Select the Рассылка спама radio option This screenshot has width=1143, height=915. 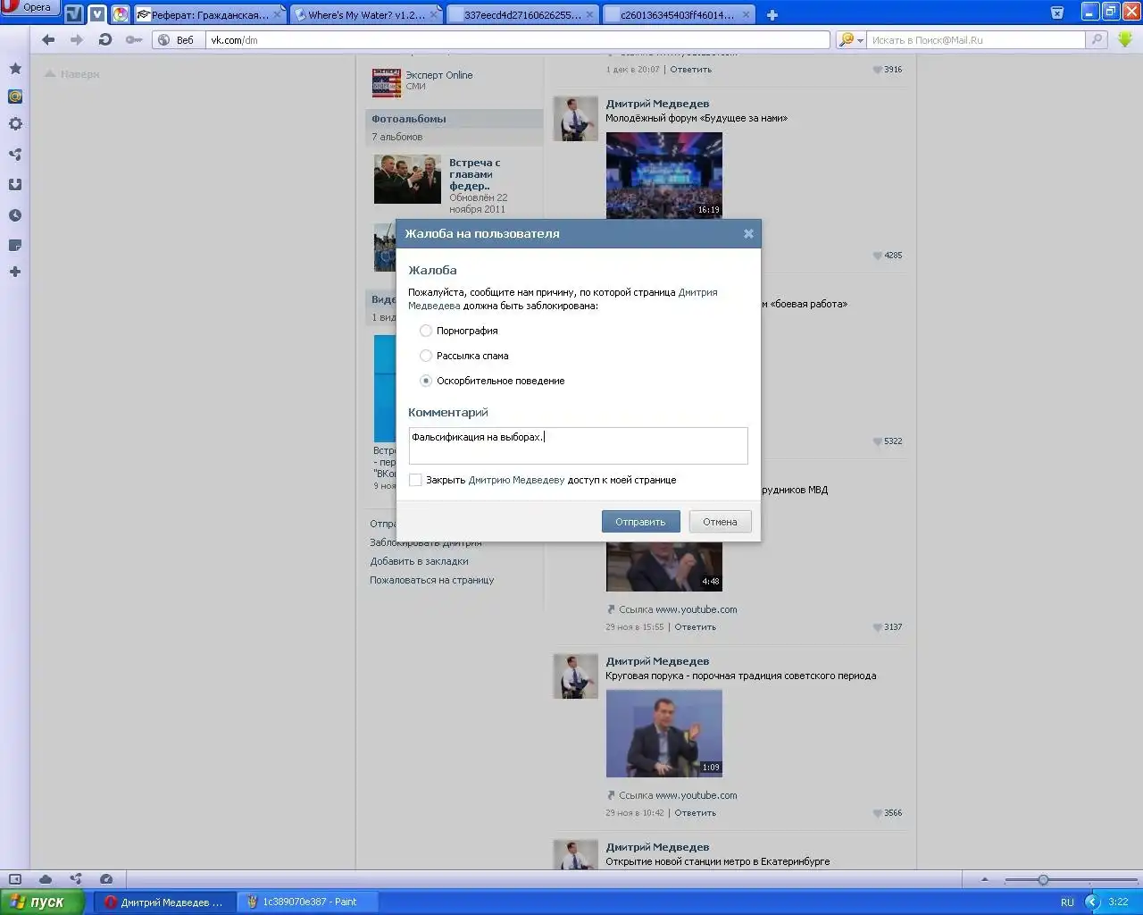(x=426, y=356)
